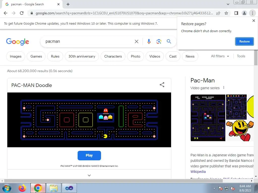Open the Pac-Man character cartoon image
The width and height of the screenshot is (258, 193).
[240, 130]
